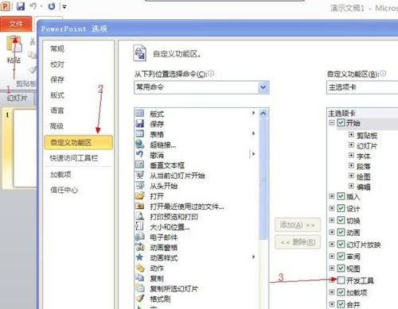
Task: Select 保存 category in options sidebar
Action: tap(57, 79)
